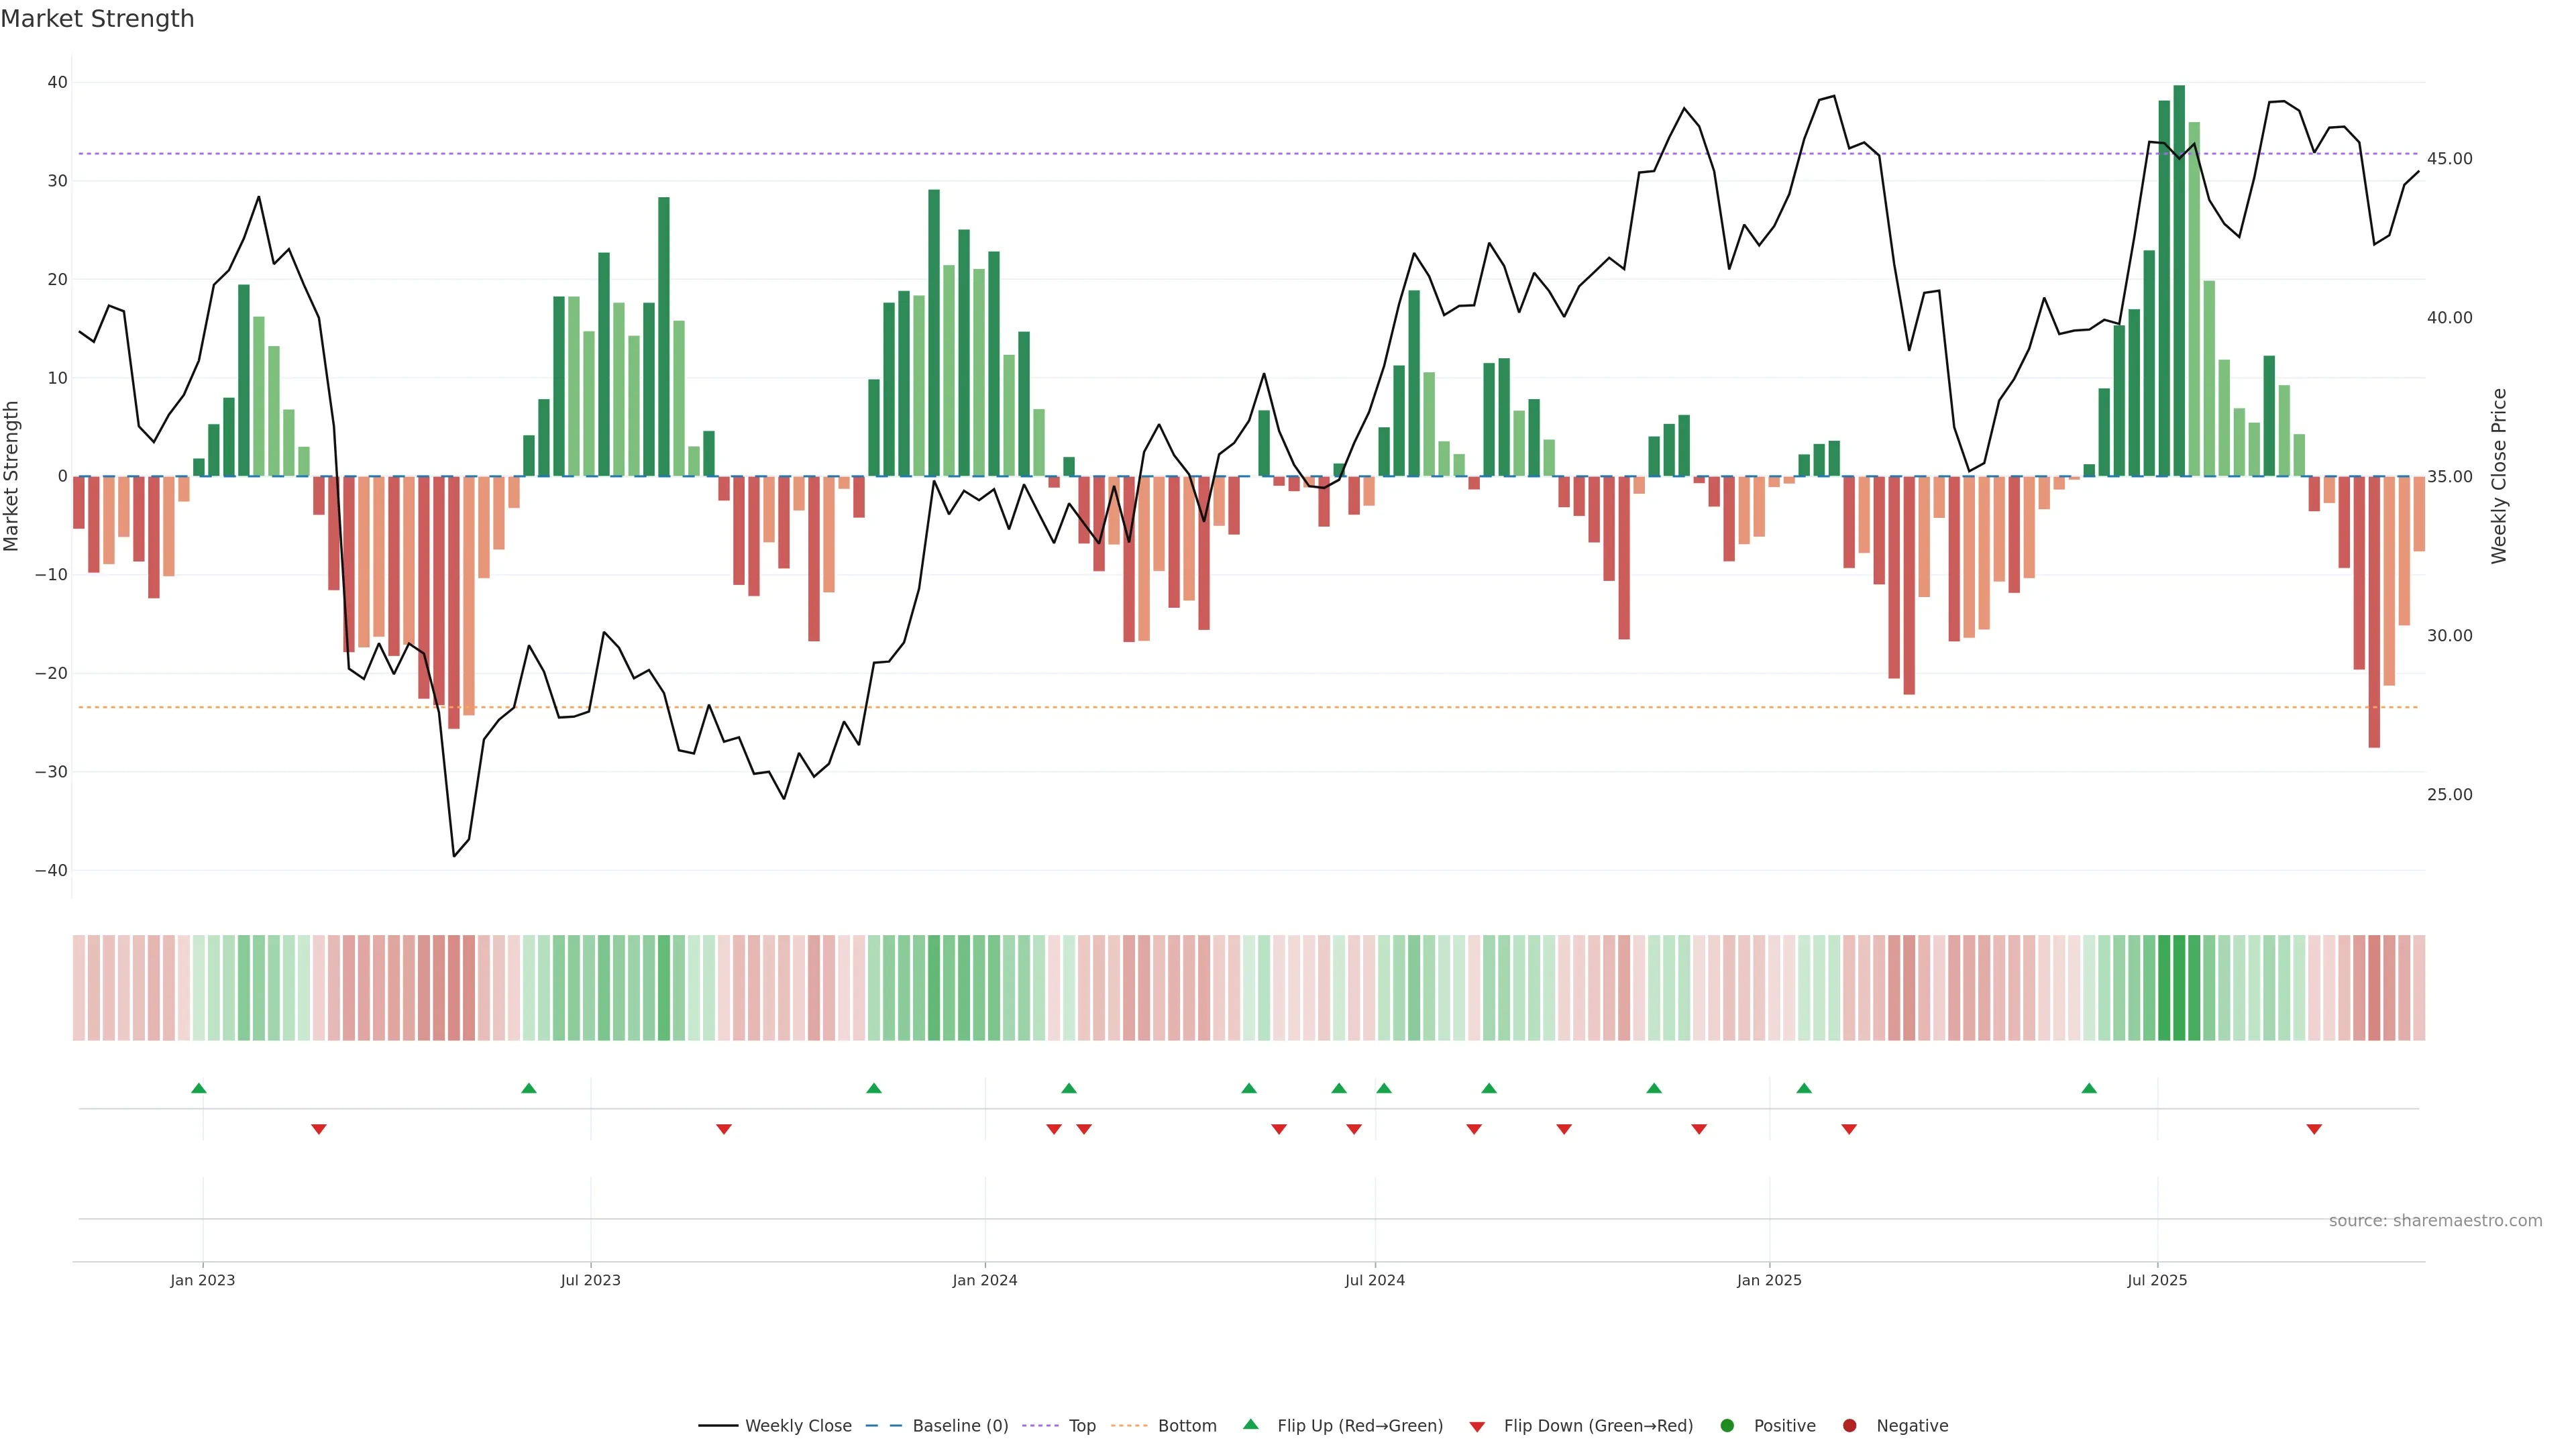Click the darkest green heat strip cell
This screenshot has width=2576, height=1449.
pyautogui.click(x=2179, y=988)
